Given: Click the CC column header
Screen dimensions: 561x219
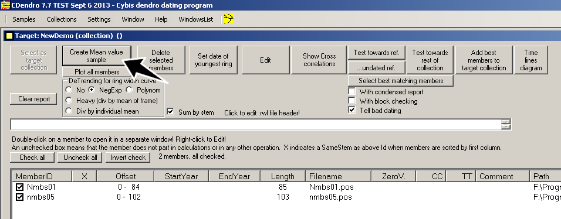Looking at the screenshot, I should 431,176.
